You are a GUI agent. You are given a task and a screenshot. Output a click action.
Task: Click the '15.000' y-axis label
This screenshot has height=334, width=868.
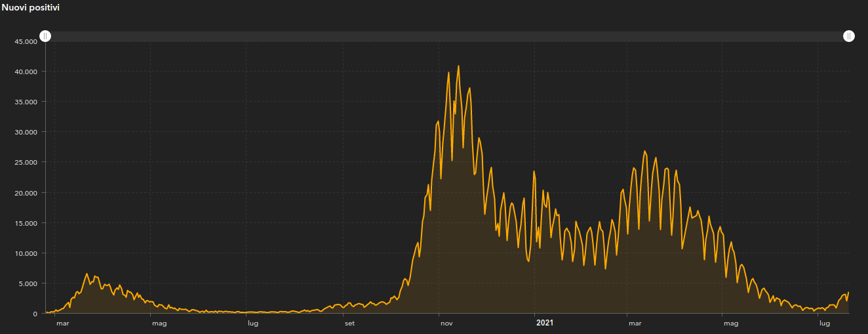25,223
